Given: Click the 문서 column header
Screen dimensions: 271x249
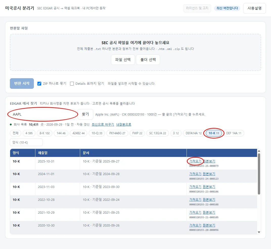Looking at the screenshot, I should [x=133, y=153].
